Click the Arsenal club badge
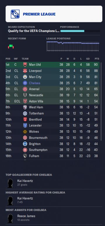Image resolution: width=105 pixels, height=226 pixels. click(x=25, y=89)
